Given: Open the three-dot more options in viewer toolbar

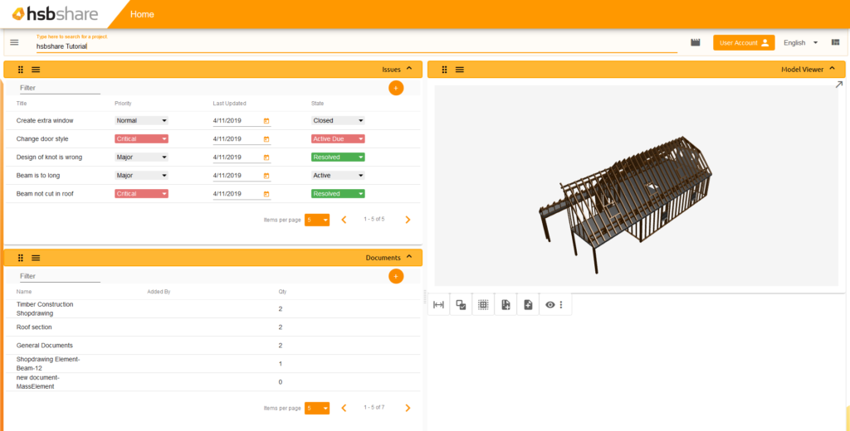Looking at the screenshot, I should pos(561,305).
